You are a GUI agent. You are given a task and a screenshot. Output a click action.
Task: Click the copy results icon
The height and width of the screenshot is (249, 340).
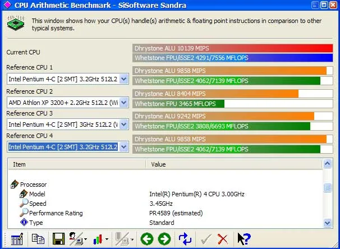[38, 239]
